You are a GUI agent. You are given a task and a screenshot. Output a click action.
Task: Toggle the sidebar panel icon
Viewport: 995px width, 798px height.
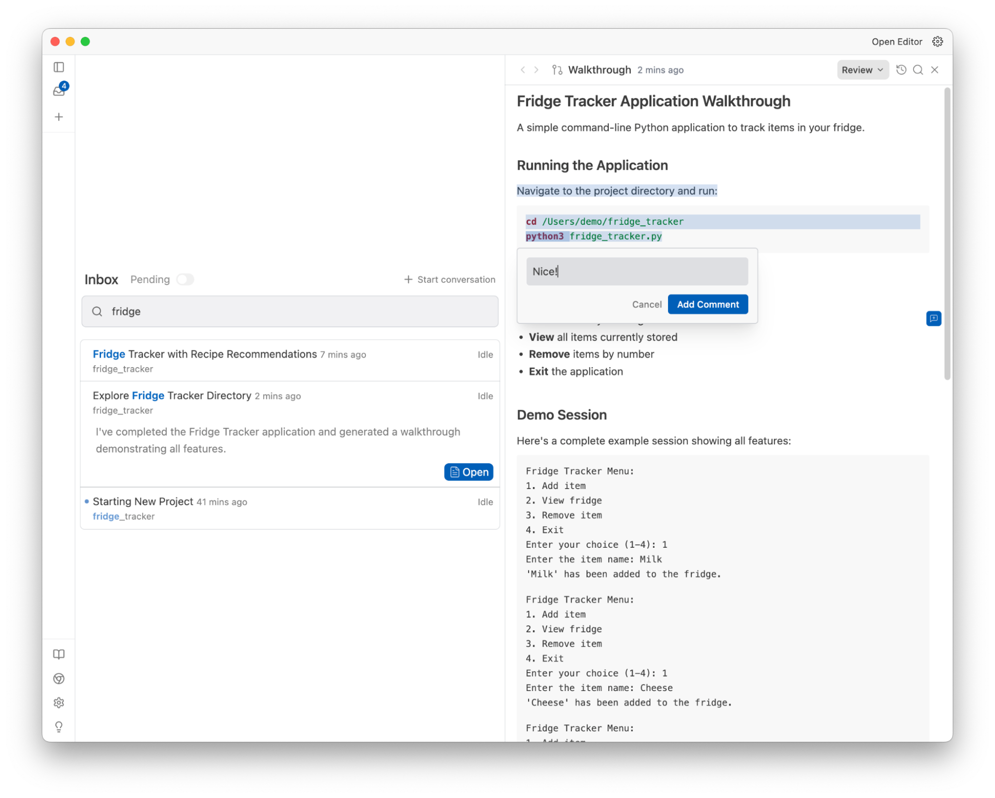59,67
